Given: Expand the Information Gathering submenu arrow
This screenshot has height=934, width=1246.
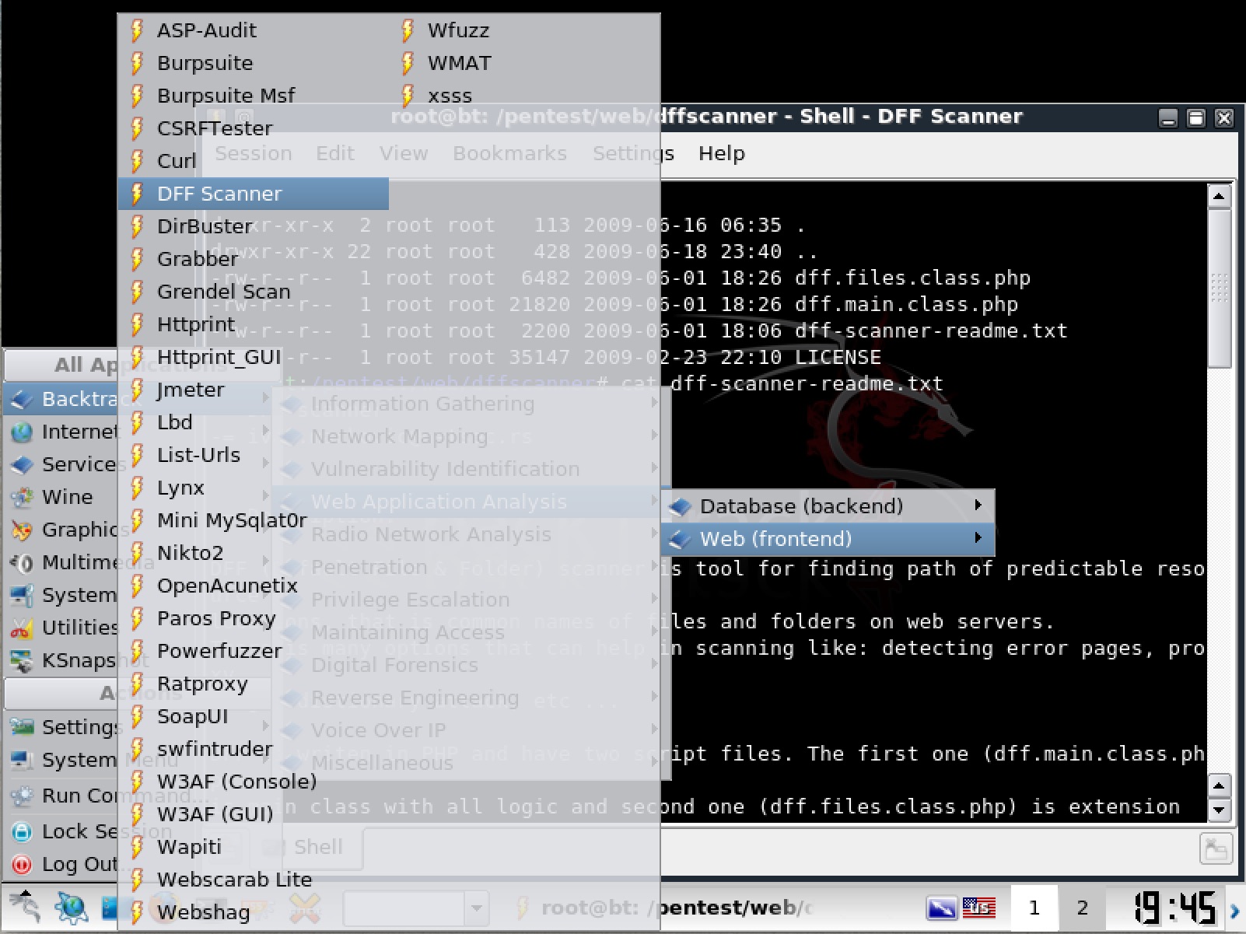Looking at the screenshot, I should [x=655, y=403].
